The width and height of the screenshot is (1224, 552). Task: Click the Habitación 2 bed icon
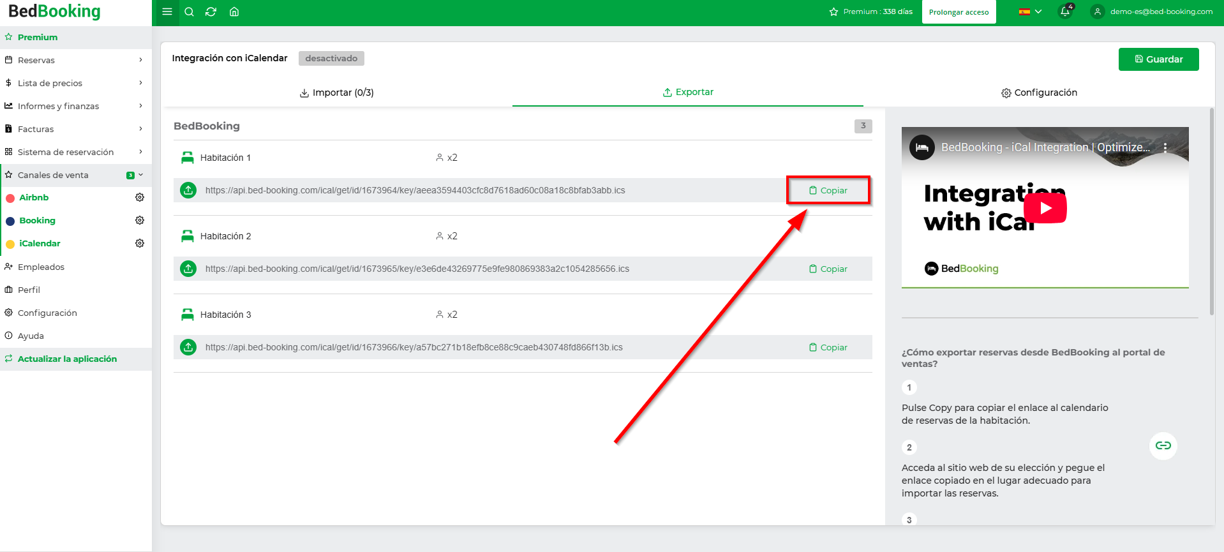(x=187, y=236)
